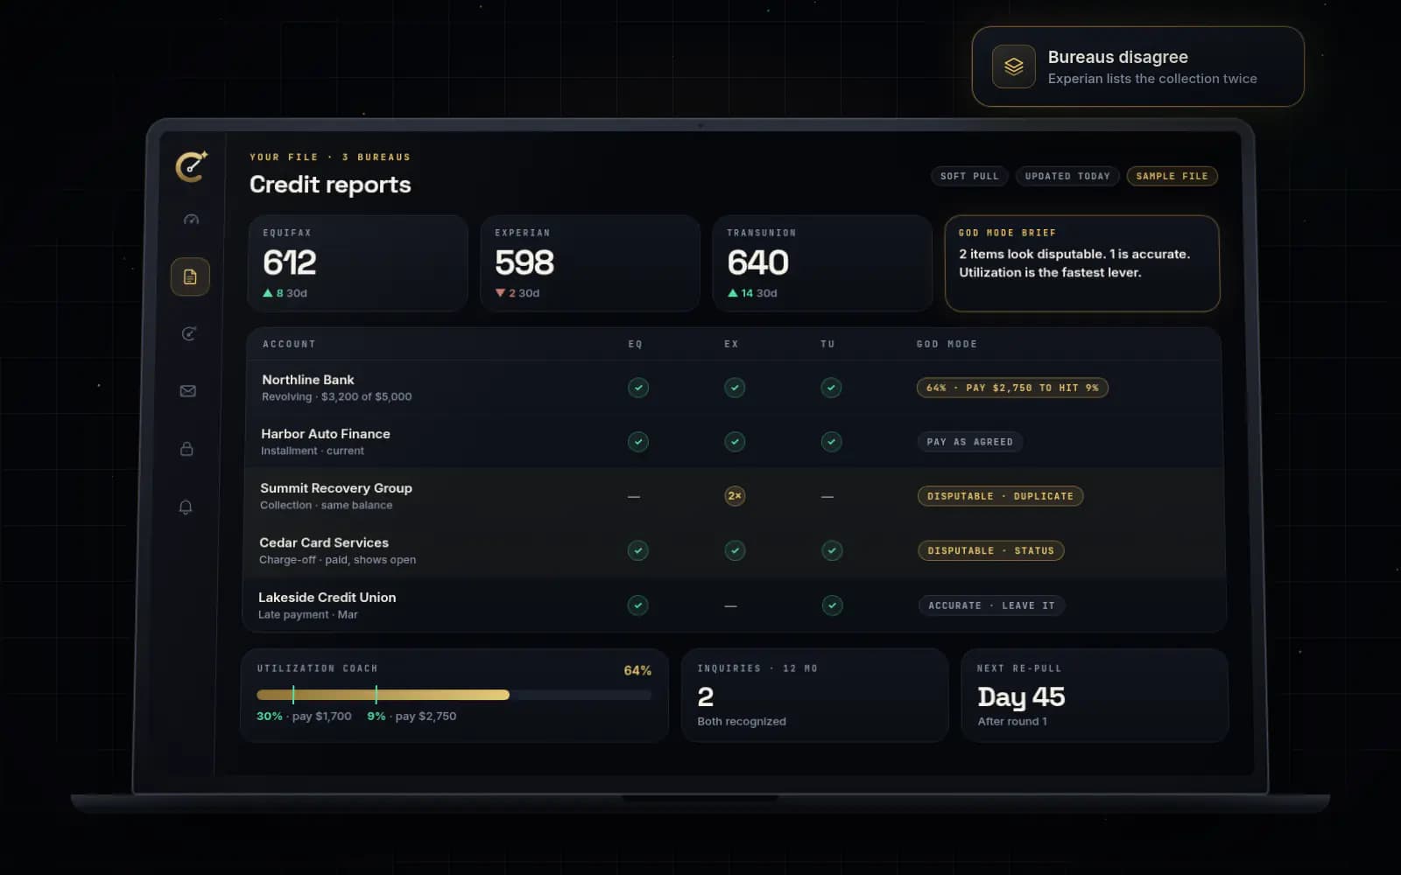Click the Disputable Duplicate pill
Image resolution: width=1401 pixels, height=875 pixels.
pyautogui.click(x=1000, y=496)
